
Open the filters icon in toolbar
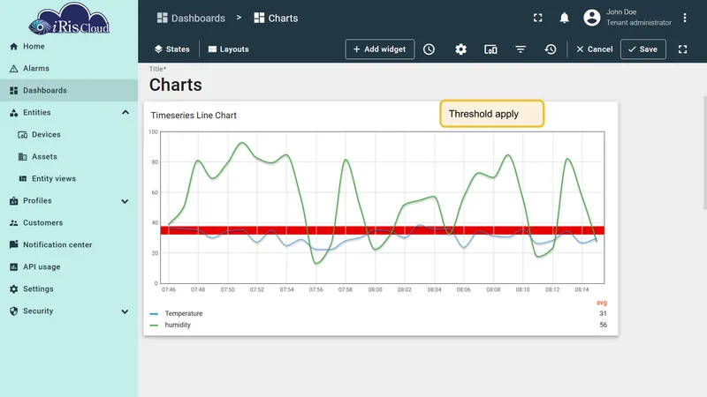click(x=521, y=49)
